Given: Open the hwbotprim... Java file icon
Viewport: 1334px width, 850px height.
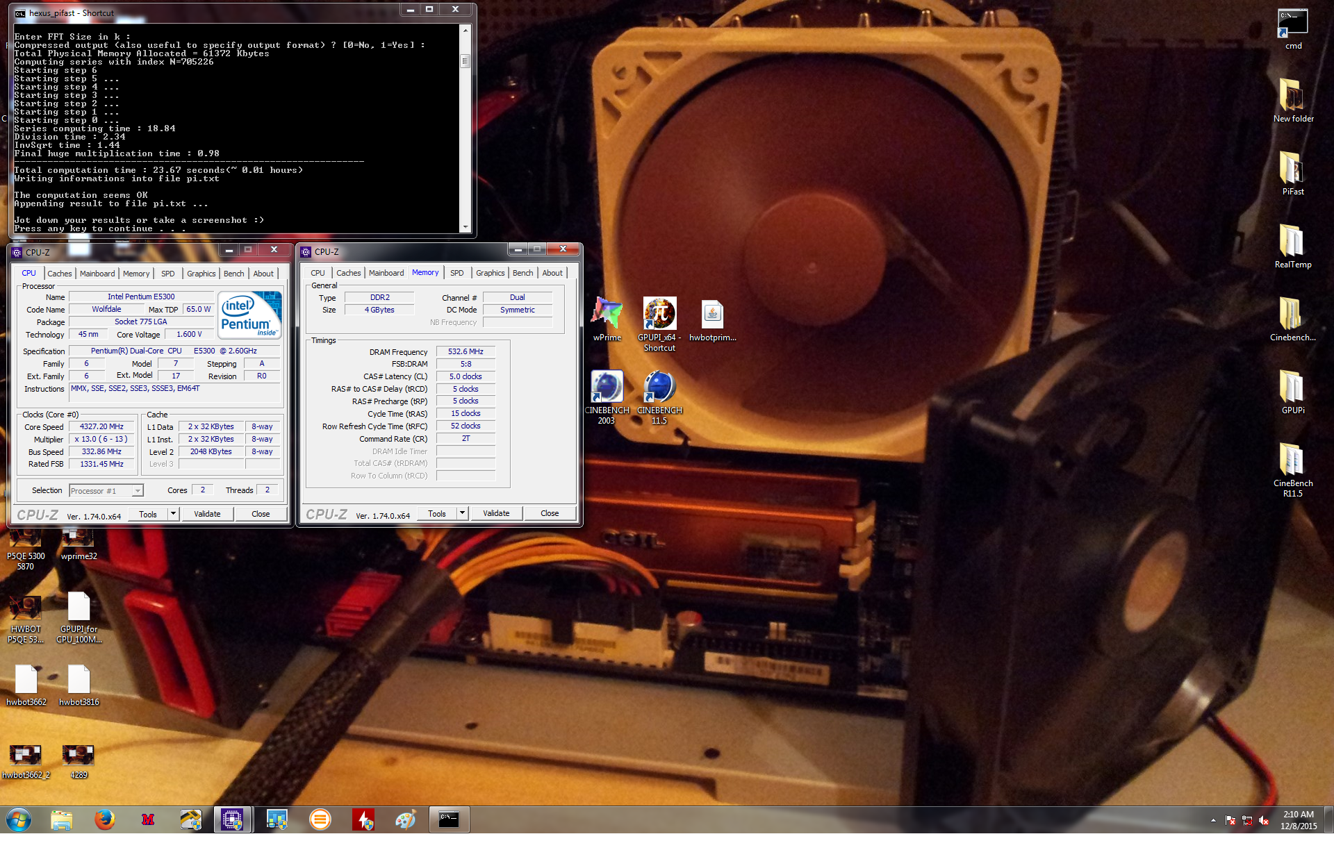Looking at the screenshot, I should (712, 319).
